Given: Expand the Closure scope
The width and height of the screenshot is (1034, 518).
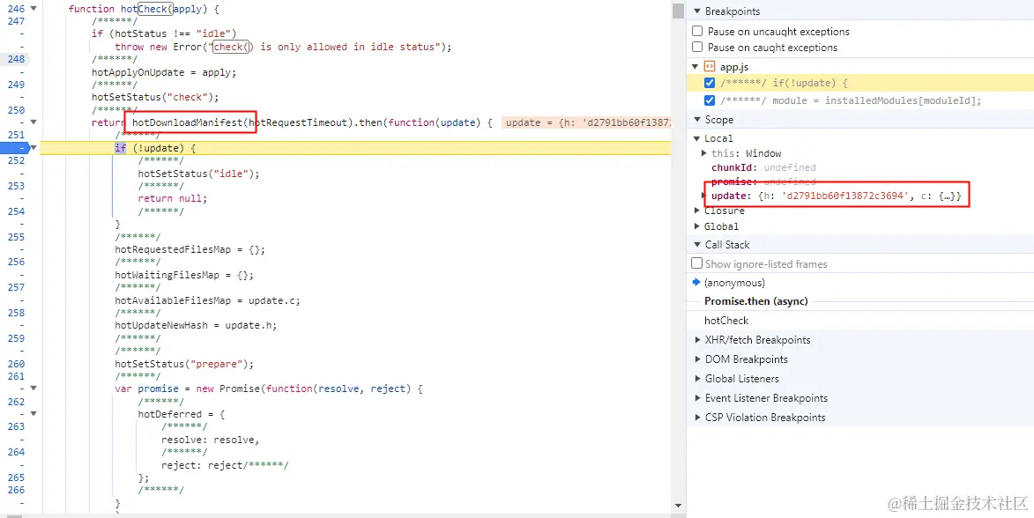Looking at the screenshot, I should pyautogui.click(x=696, y=211).
